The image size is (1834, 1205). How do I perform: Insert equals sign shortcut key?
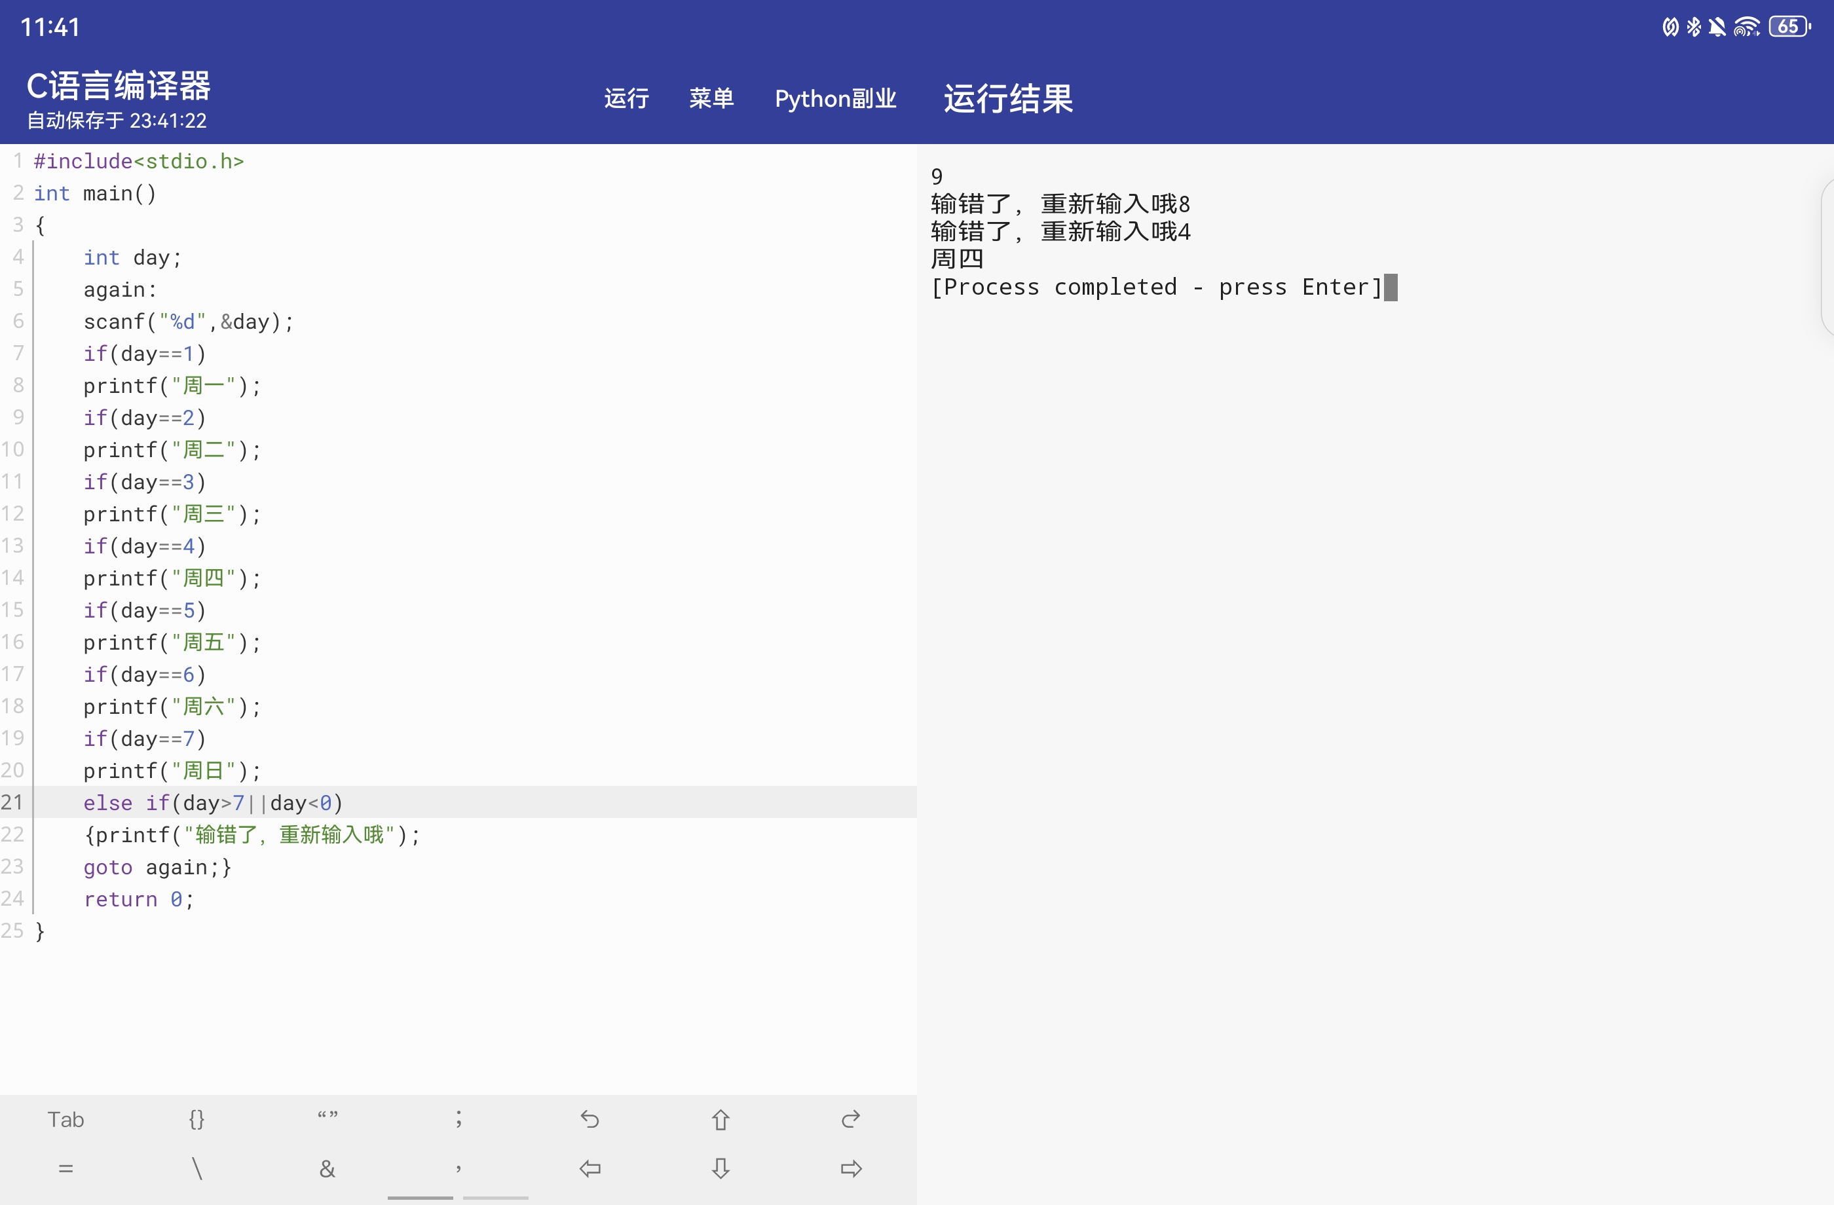[x=65, y=1169]
